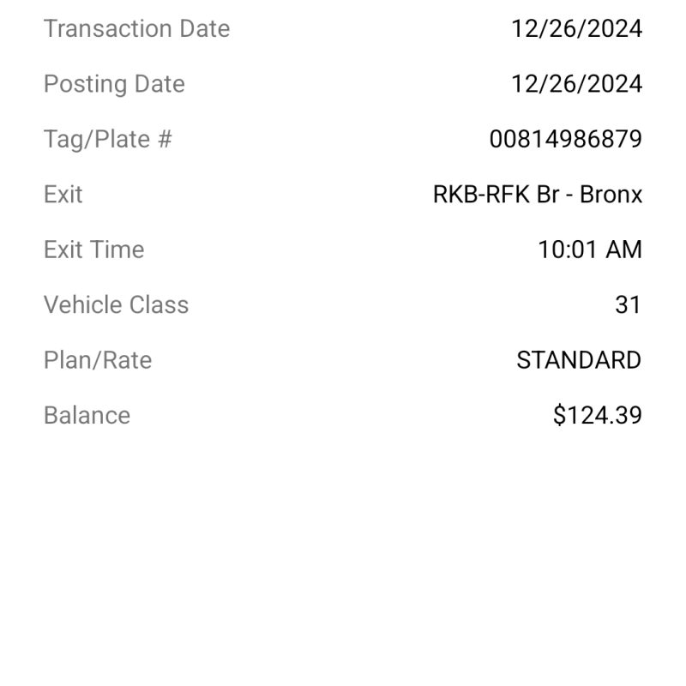
Task: Click the Tag/Plate # label
Action: (x=108, y=140)
